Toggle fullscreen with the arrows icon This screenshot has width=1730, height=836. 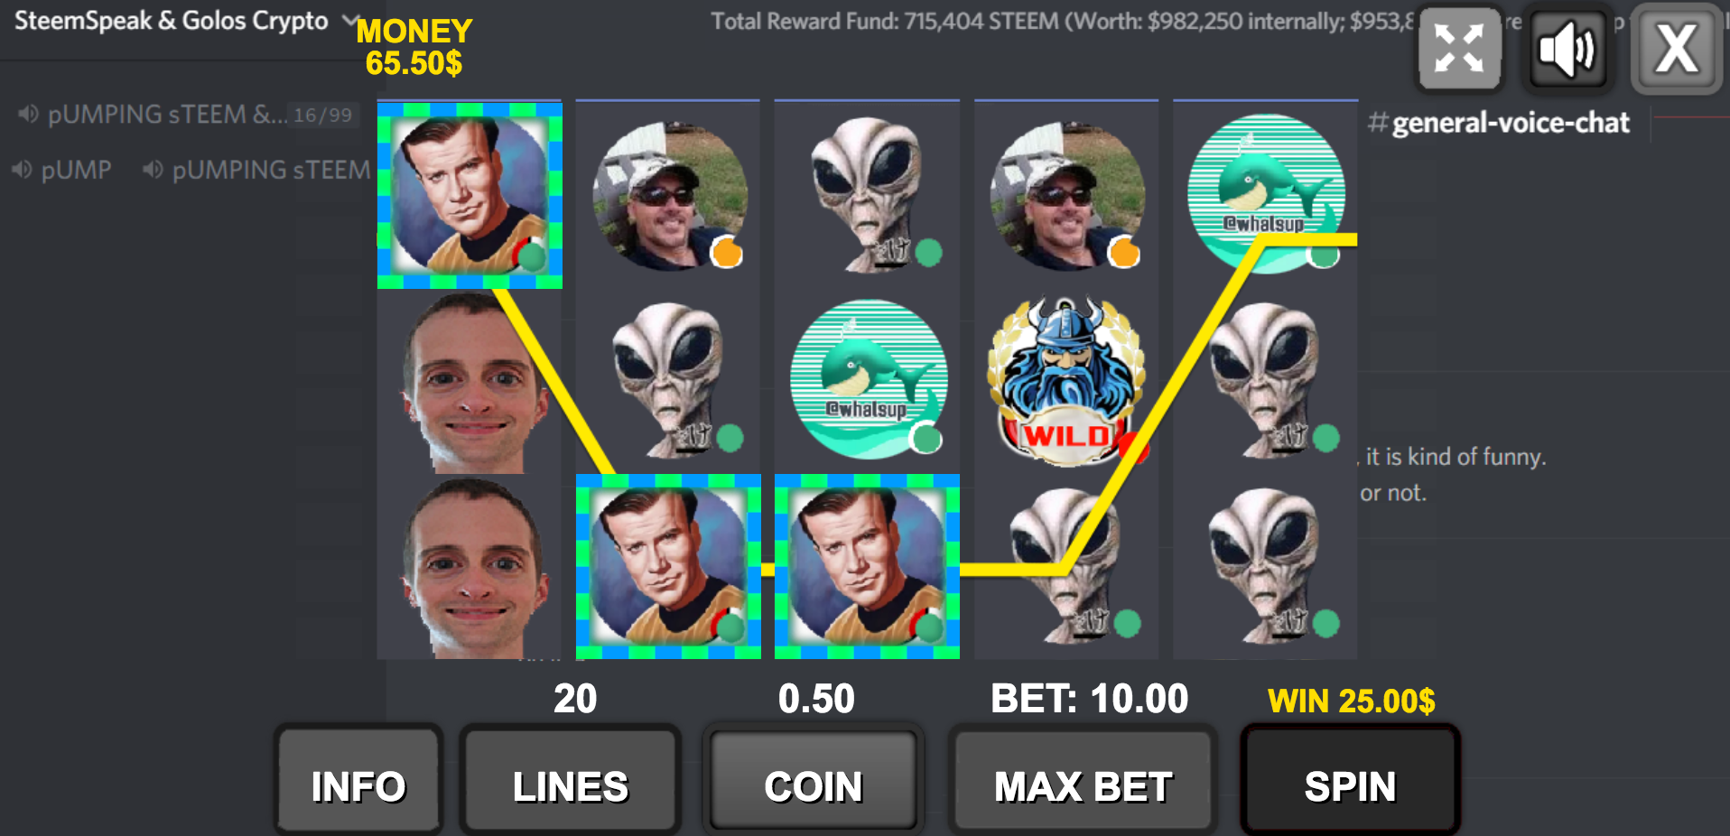click(1459, 49)
